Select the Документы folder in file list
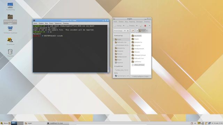The height and width of the screenshot is (125, 223). (x=137, y=42)
